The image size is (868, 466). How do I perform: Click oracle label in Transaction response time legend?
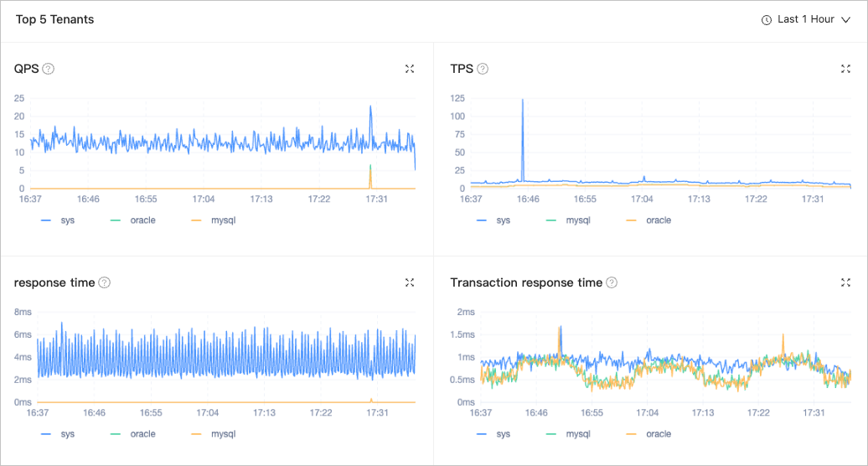click(659, 434)
